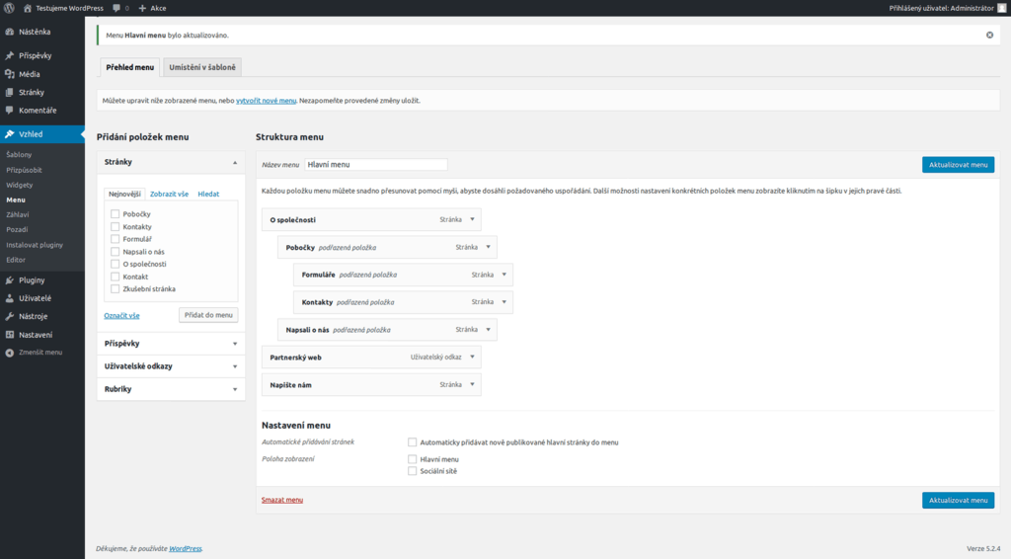Screen dimensions: 1011x559
Task: Click bottom Aktualizovat menu button
Action: click(958, 501)
